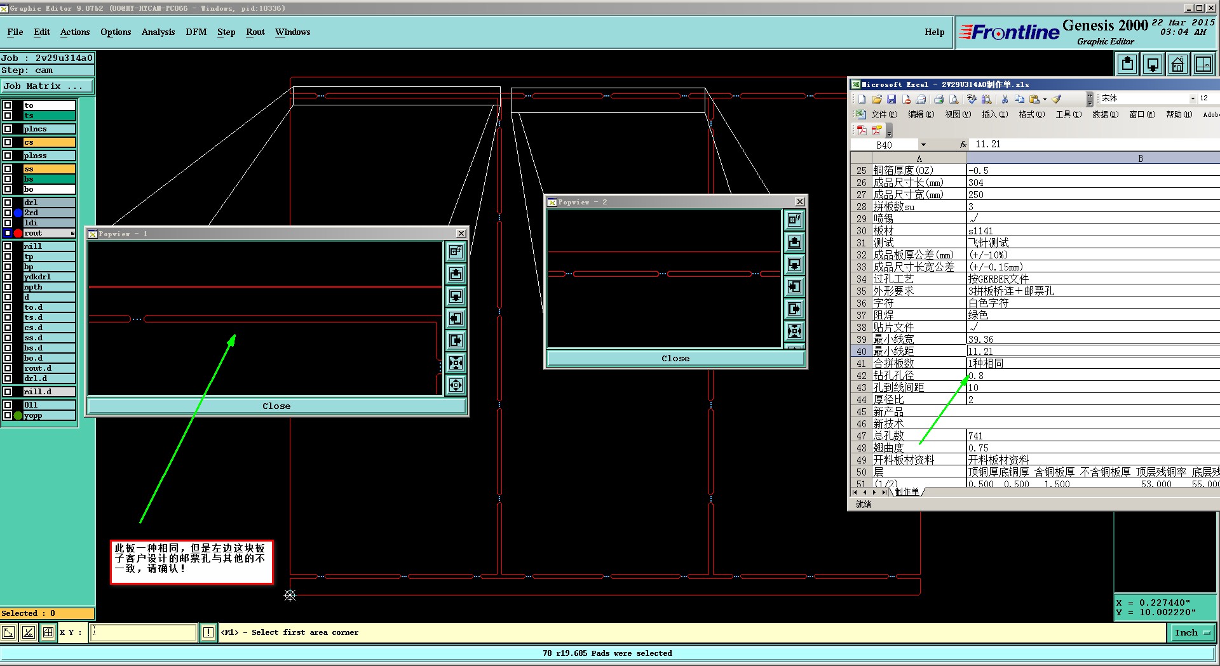This screenshot has width=1220, height=666.
Task: Click the angle measurement icon at bottom-left
Action: (29, 632)
